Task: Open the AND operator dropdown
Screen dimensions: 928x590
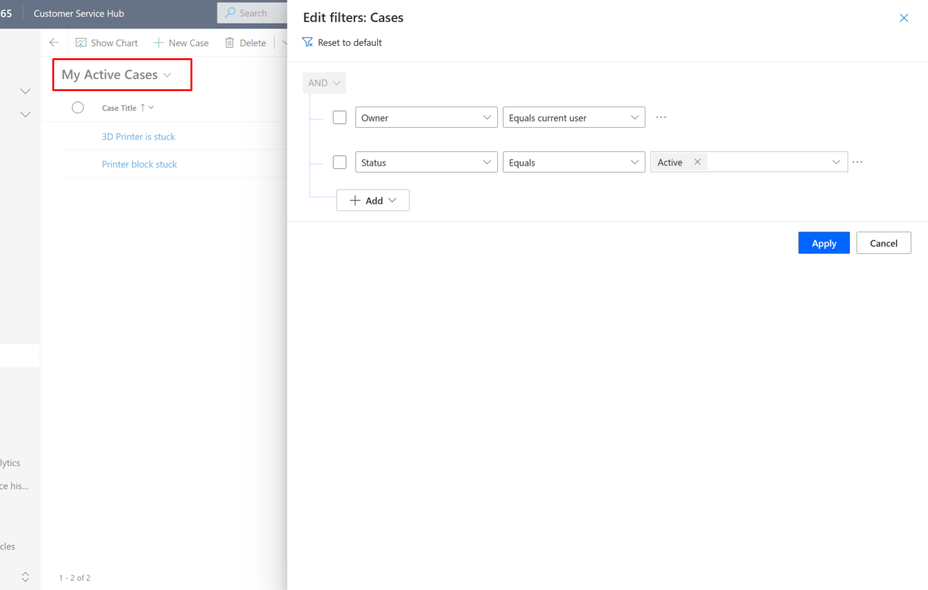Action: (x=324, y=82)
